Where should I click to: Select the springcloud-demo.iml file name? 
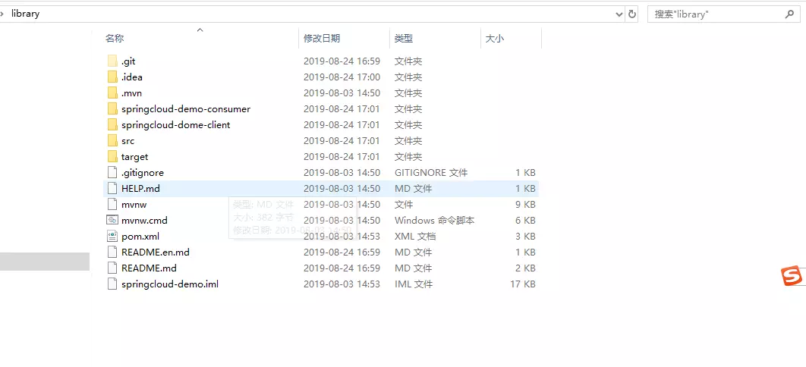[x=170, y=284]
